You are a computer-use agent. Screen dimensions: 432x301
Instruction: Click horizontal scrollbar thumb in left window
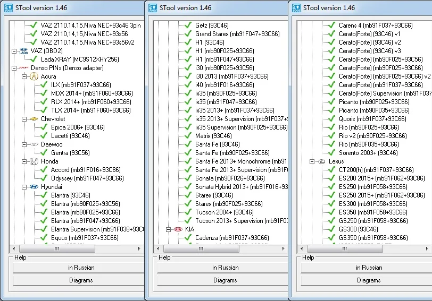pyautogui.click(x=57, y=248)
